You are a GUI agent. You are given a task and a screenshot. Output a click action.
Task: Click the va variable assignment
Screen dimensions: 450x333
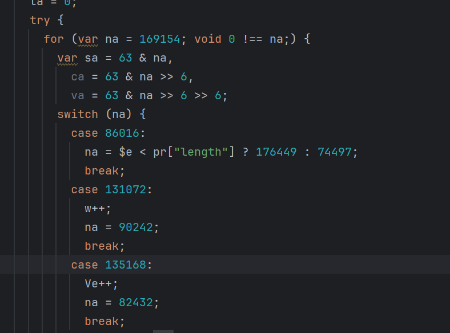tap(78, 96)
